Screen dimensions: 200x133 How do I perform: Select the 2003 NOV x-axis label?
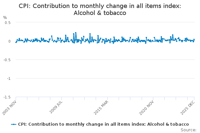(10, 107)
